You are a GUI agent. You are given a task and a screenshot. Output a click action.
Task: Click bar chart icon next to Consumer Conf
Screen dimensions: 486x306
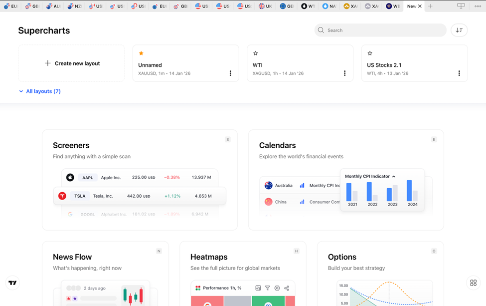302,202
